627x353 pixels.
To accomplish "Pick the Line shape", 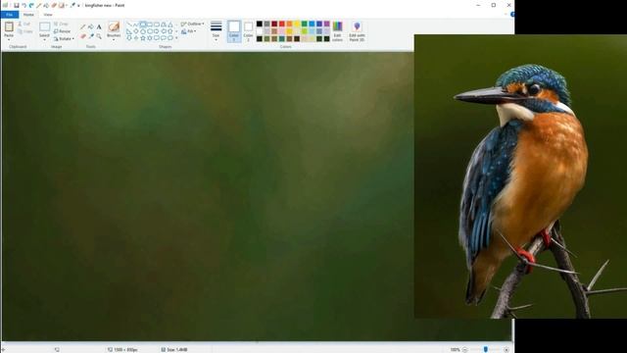I will coord(129,25).
